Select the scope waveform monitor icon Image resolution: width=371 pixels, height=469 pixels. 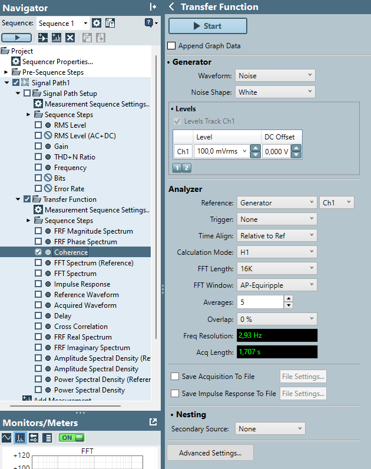(x=6, y=438)
